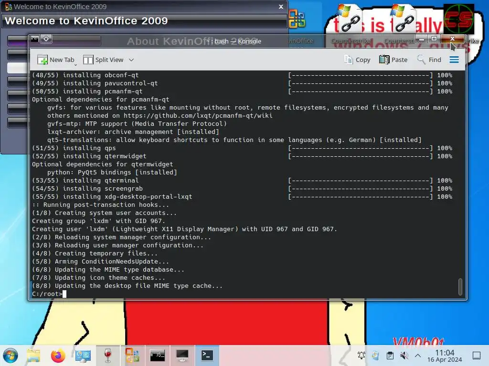Click the tray icon beside the notifications bell

pos(375,356)
